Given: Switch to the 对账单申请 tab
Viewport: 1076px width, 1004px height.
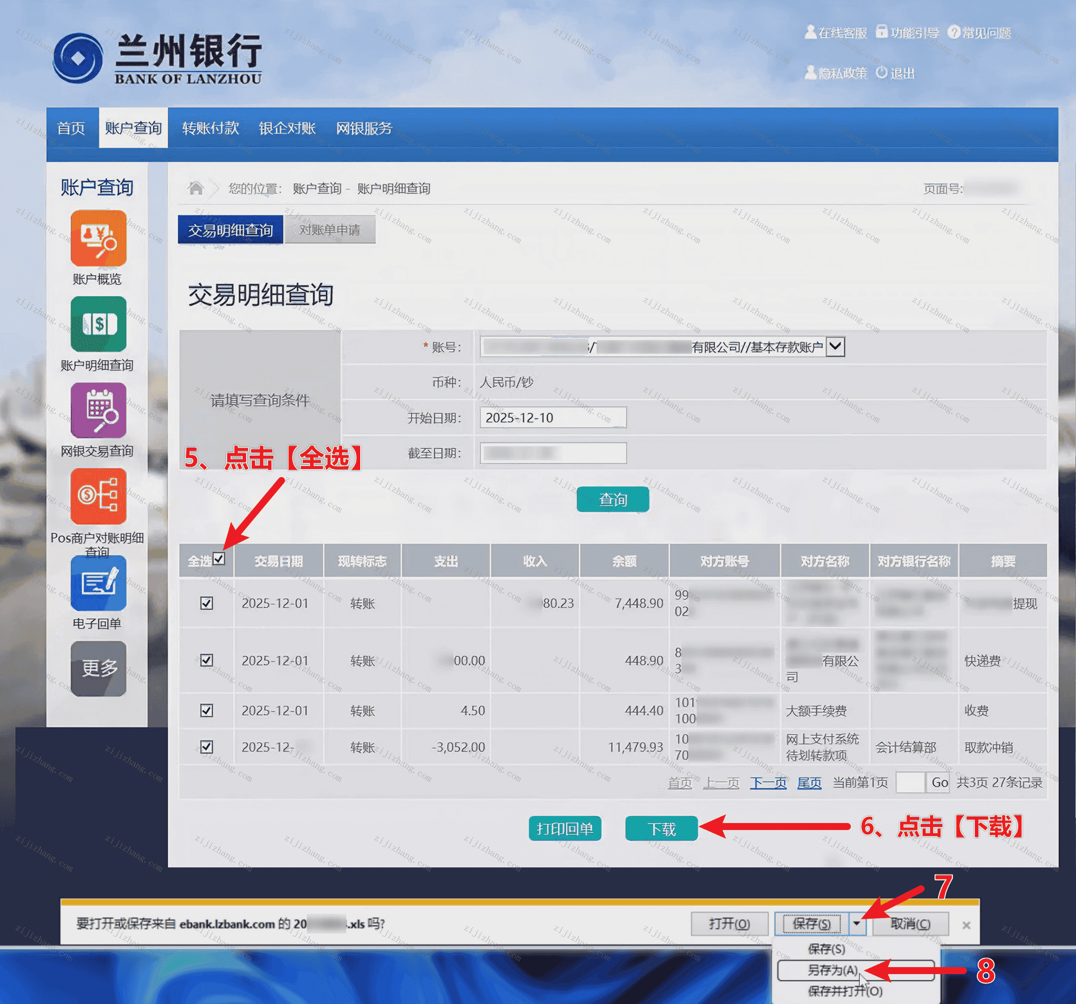Looking at the screenshot, I should point(329,230).
